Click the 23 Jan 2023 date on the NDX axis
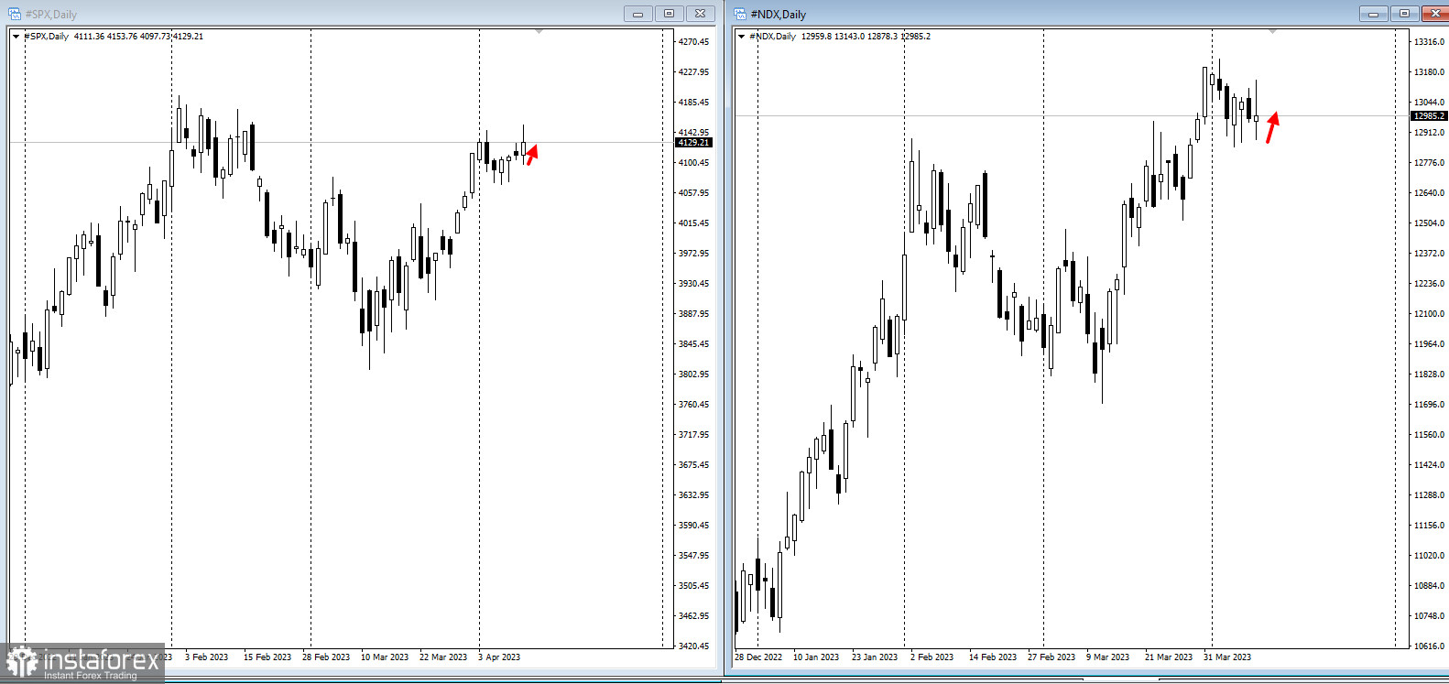Image resolution: width=1449 pixels, height=684 pixels. click(x=875, y=657)
